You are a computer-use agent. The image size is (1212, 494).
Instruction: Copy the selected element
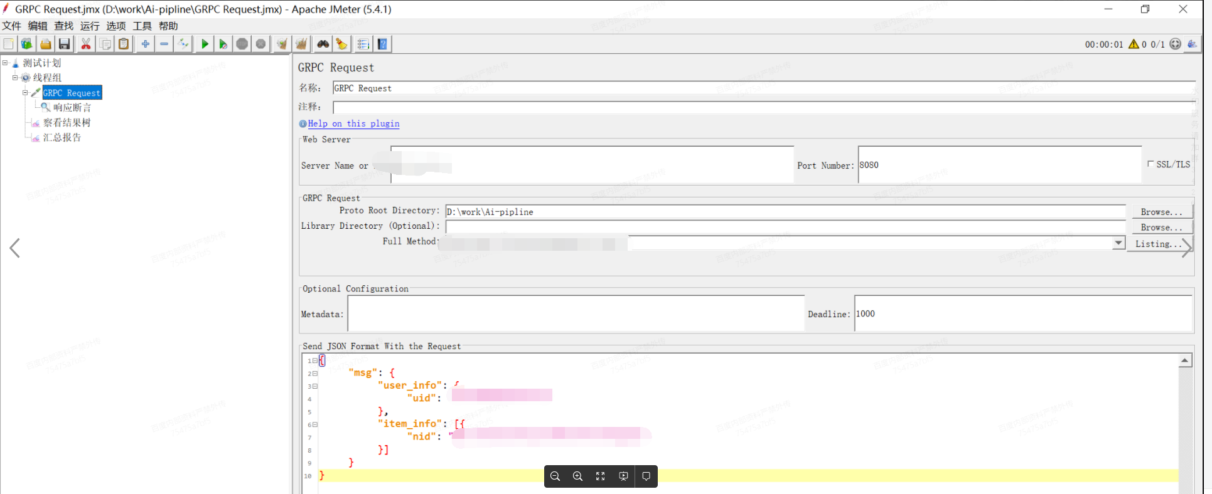coord(105,44)
